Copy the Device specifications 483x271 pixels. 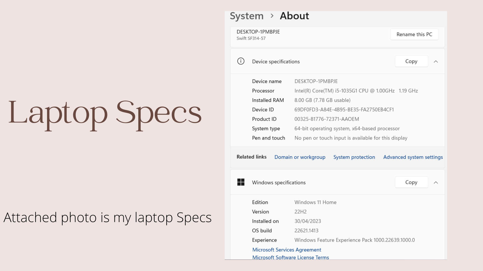(x=411, y=61)
